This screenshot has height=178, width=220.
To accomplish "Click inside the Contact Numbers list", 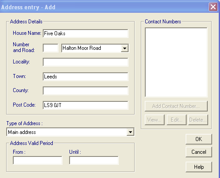I will pos(176,62).
